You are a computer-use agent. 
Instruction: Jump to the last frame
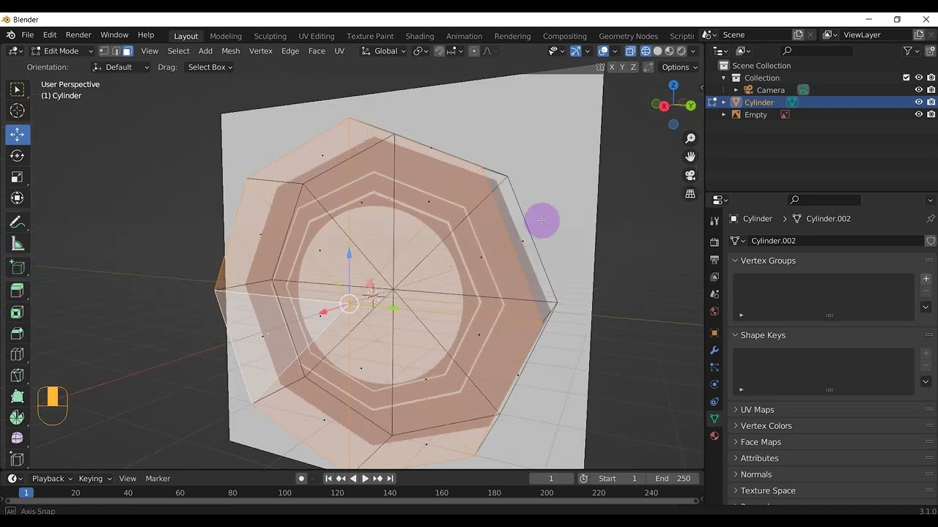pos(390,479)
